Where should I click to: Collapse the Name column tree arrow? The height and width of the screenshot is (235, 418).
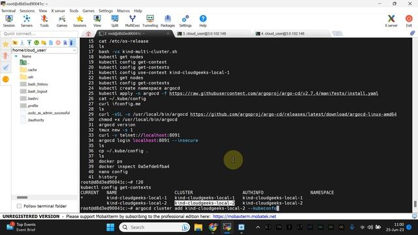16,56
